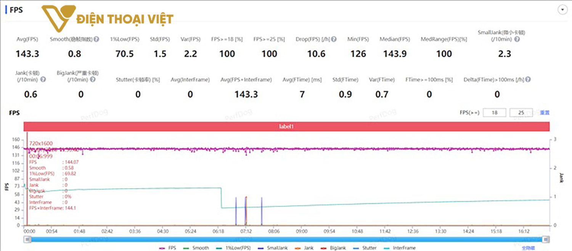Click the FPS threshold field showing 18
Image resolution: width=572 pixels, height=251 pixels.
(495, 113)
